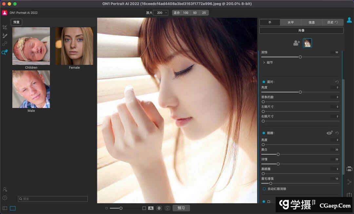Expand the 肖像 panel header

click(x=301, y=30)
